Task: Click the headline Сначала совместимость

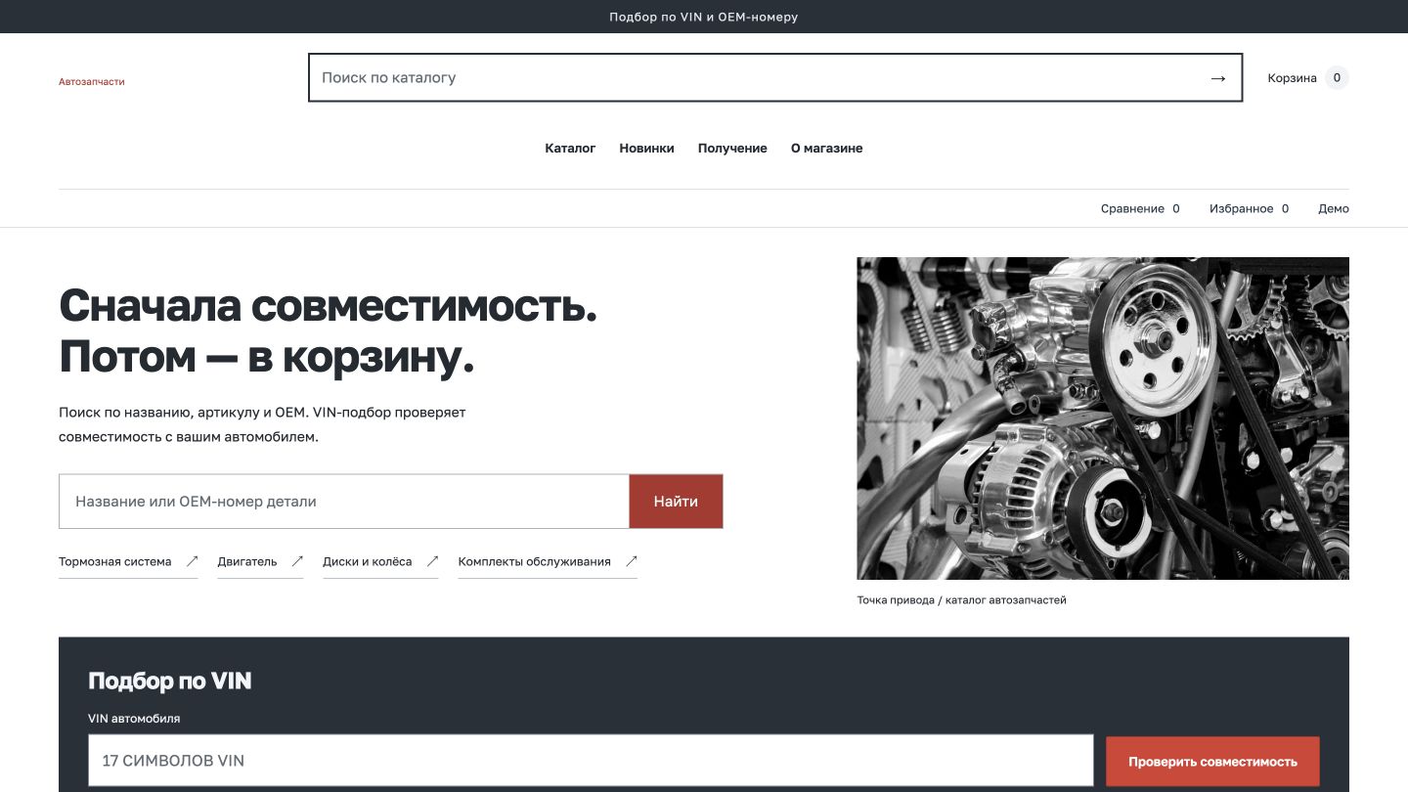Action: tap(328, 306)
